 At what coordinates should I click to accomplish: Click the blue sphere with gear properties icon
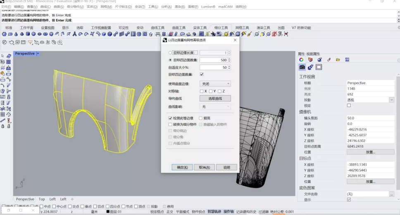click(320, 60)
